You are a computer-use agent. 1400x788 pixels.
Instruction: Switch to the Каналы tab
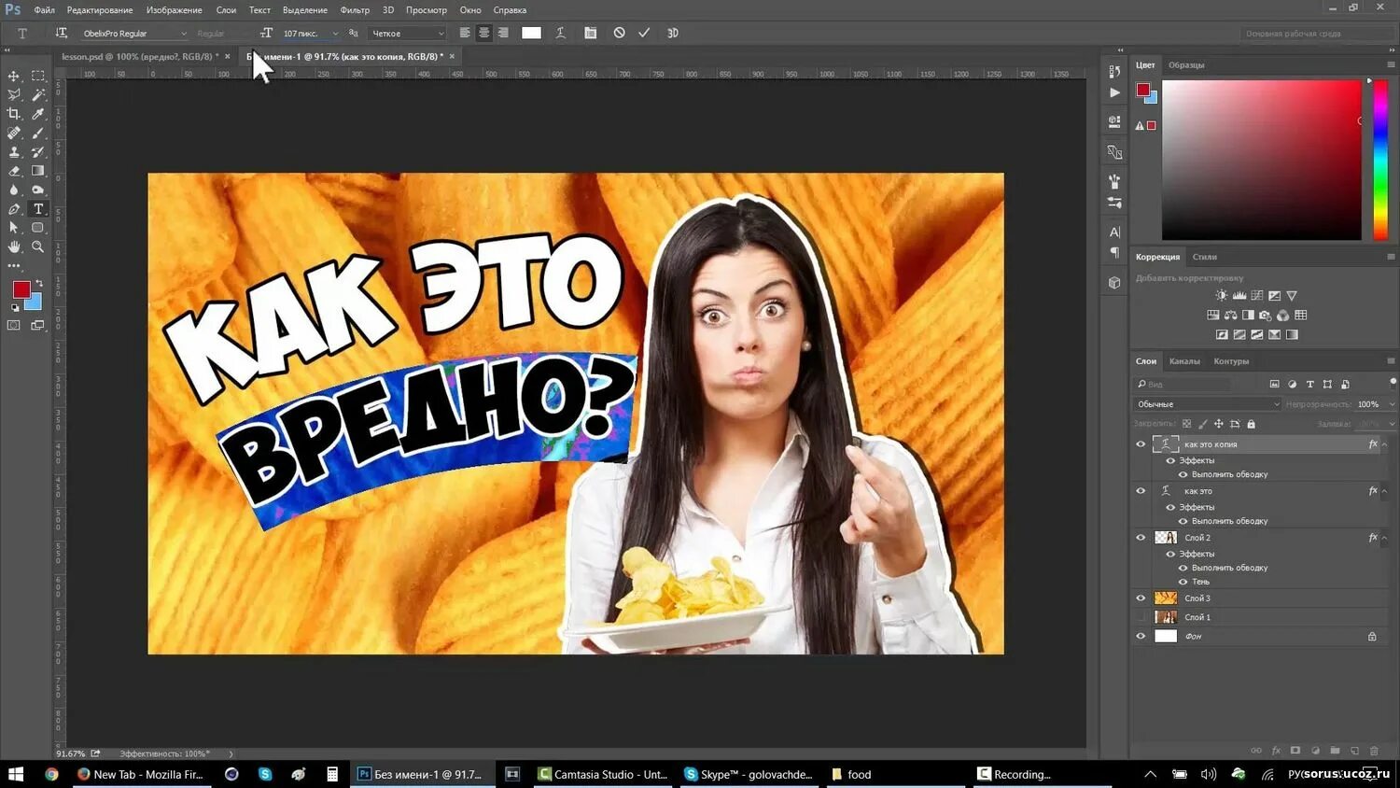click(1183, 361)
